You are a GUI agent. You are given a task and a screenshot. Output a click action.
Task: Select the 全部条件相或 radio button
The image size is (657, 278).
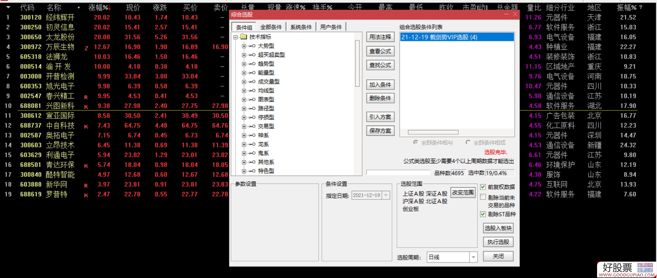pos(468,143)
